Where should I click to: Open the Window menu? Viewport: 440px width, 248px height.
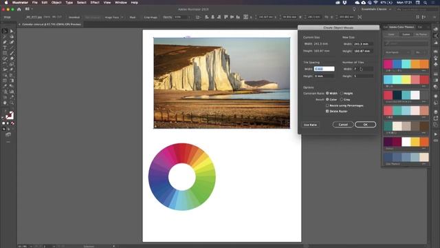121,3
